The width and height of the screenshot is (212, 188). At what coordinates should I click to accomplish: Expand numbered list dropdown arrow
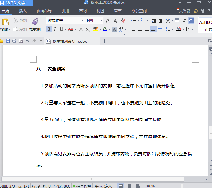tap(147, 21)
